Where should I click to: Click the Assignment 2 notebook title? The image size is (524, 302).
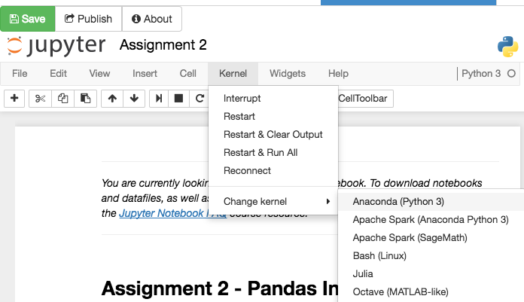(163, 45)
